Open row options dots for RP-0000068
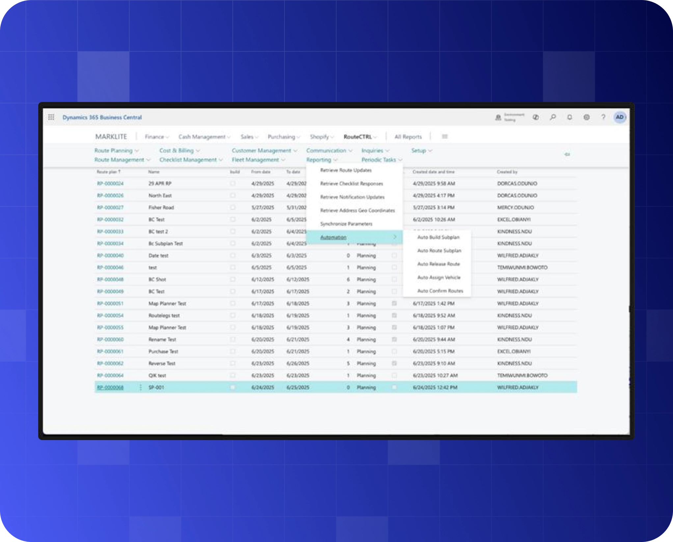673x542 pixels. [141, 387]
